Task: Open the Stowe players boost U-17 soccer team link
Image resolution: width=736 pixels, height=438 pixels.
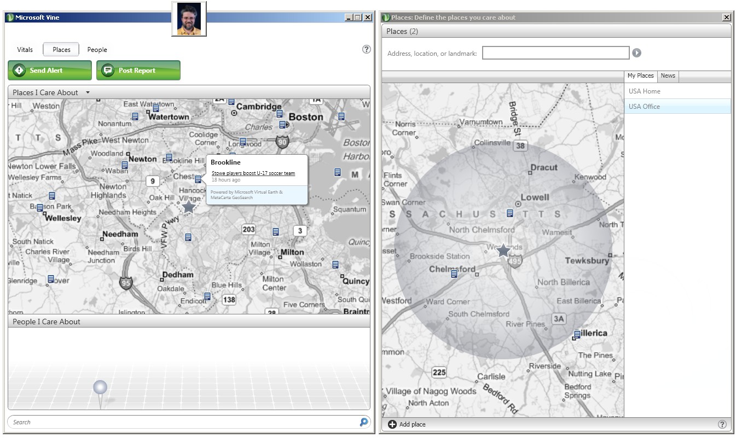Action: [x=253, y=173]
